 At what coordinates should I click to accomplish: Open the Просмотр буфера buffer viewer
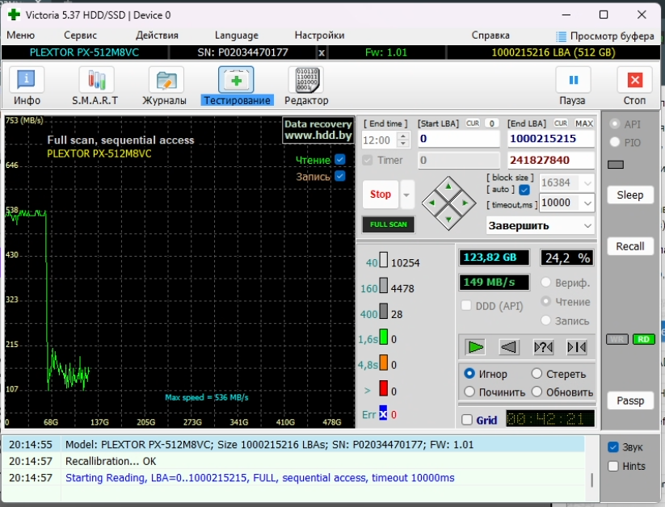pos(605,36)
